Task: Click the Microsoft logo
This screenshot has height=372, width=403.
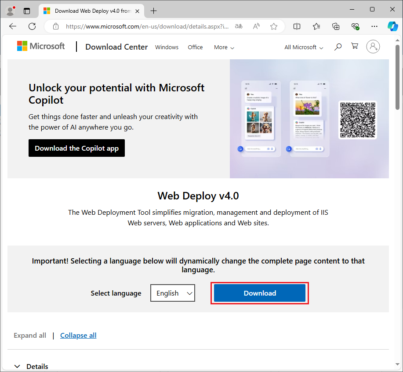Action: point(40,46)
